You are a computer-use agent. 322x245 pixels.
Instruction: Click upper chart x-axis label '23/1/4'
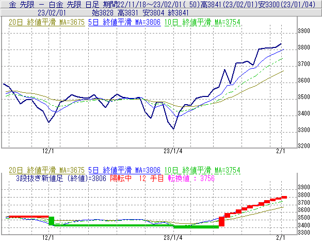tap(173, 151)
